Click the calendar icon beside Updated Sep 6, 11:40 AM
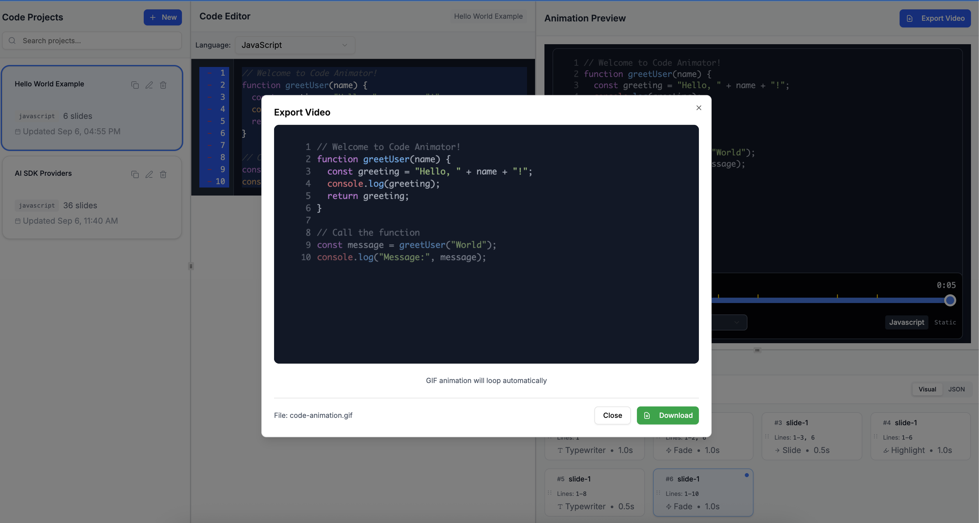Screen dimensions: 979x523 [17, 221]
